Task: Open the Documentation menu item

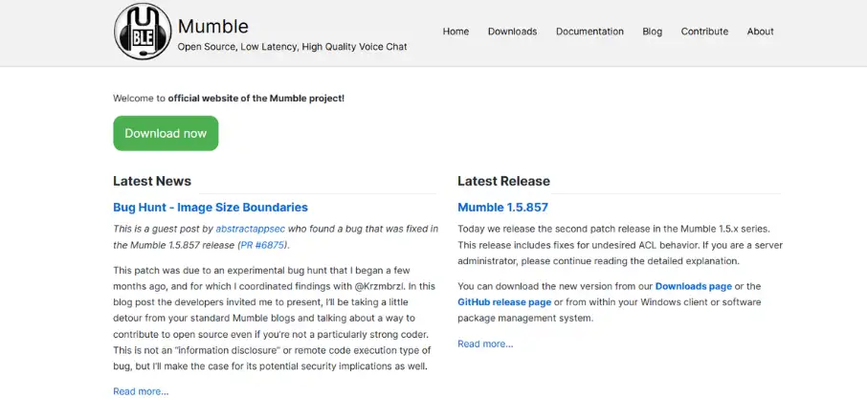Action: (589, 32)
